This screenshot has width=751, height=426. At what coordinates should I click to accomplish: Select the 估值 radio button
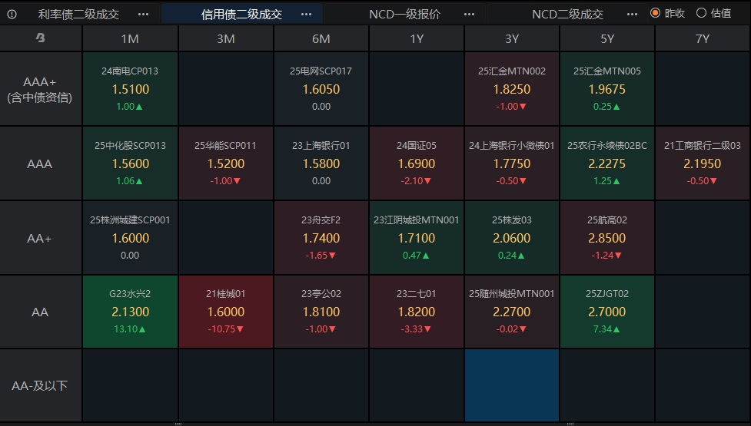point(701,13)
